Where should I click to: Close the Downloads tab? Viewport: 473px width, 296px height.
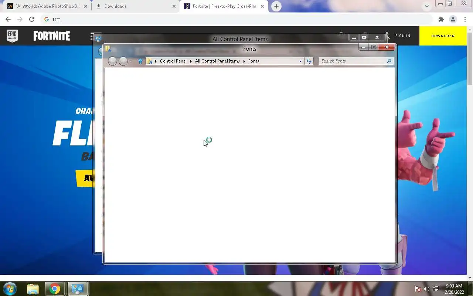point(174,6)
